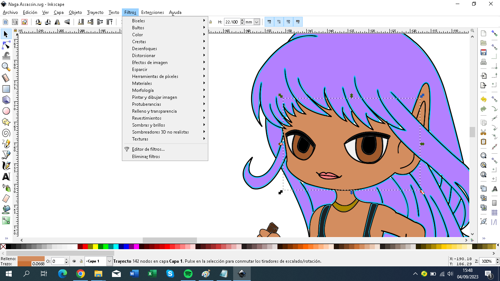Image resolution: width=500 pixels, height=281 pixels.
Task: Toggle the enable snapping button
Action: (495, 34)
